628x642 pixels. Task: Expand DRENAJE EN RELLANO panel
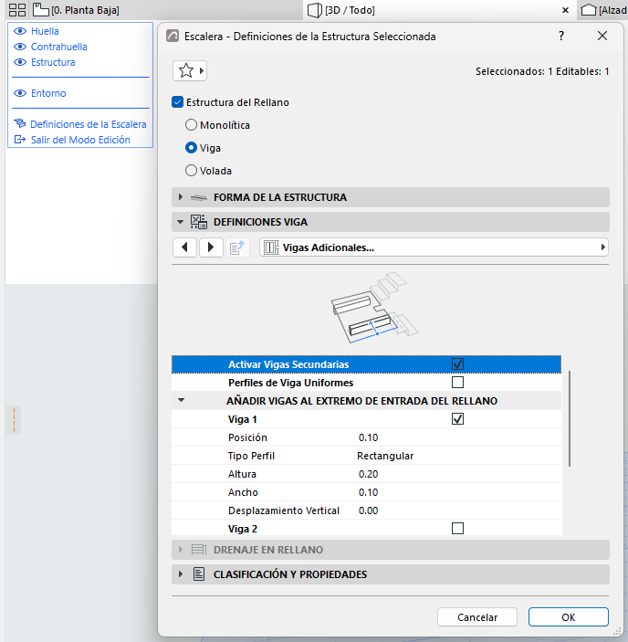[x=181, y=550]
